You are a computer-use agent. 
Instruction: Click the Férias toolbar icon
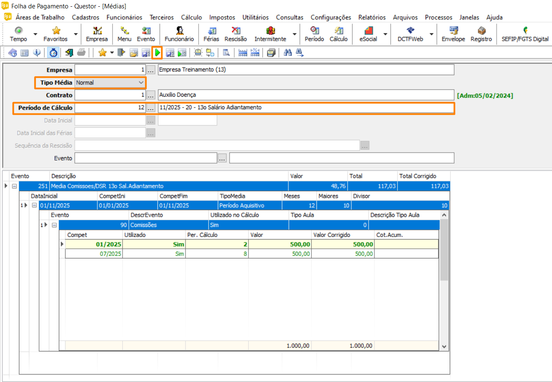pyautogui.click(x=211, y=34)
